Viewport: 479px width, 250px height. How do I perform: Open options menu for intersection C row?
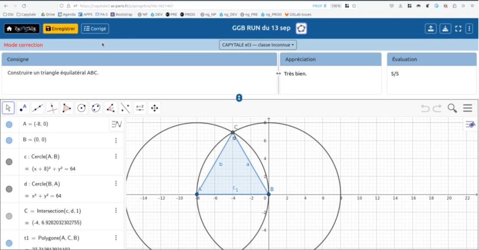coord(116,210)
